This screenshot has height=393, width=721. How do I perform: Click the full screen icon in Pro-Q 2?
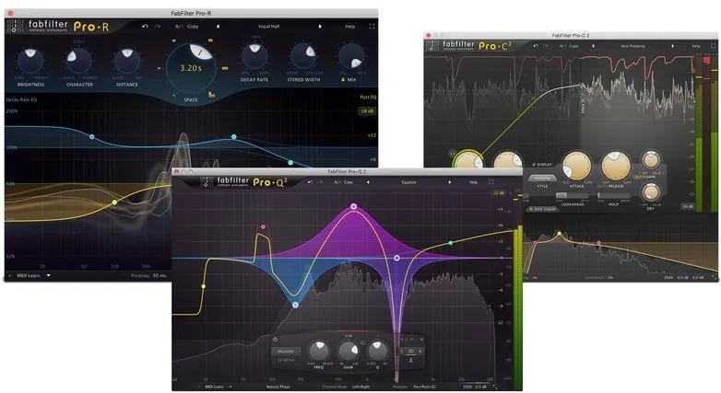point(491,182)
